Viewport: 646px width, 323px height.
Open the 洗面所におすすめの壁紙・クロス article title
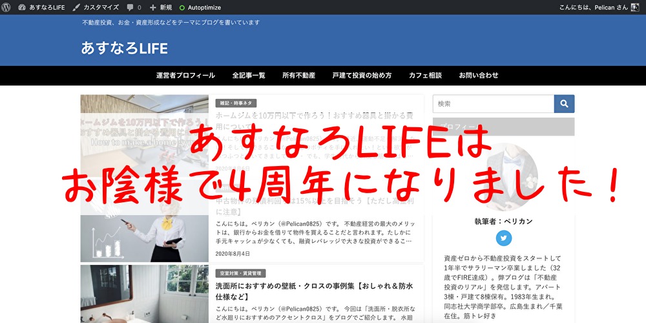[315, 291]
